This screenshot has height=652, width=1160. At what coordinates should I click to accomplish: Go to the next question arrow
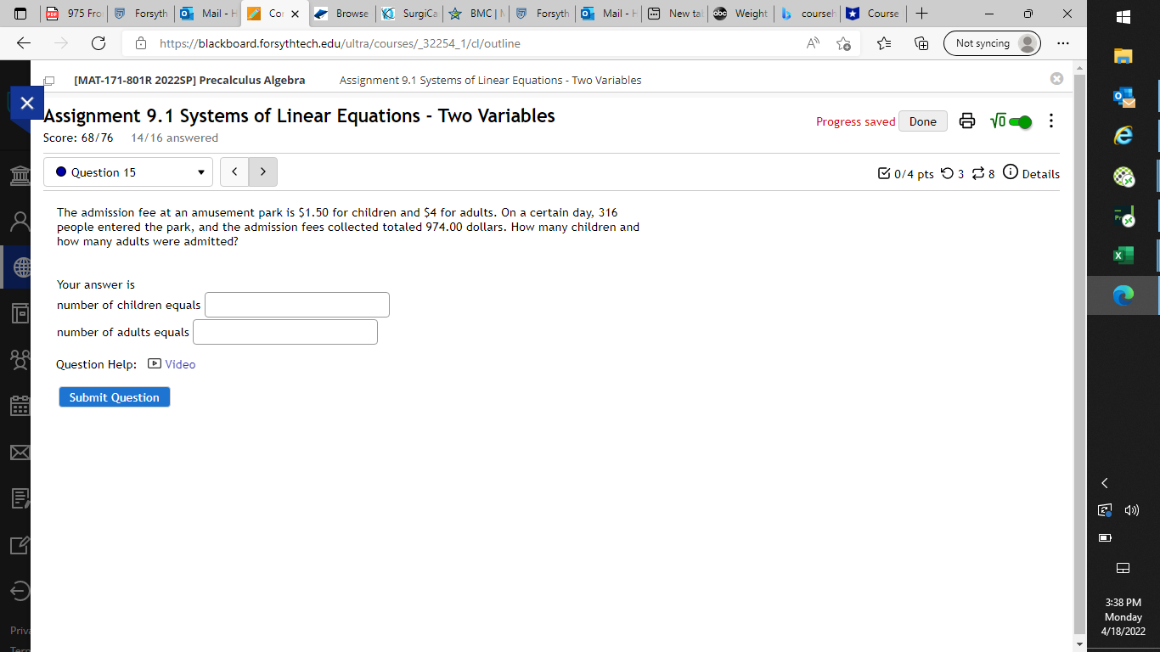pos(263,172)
